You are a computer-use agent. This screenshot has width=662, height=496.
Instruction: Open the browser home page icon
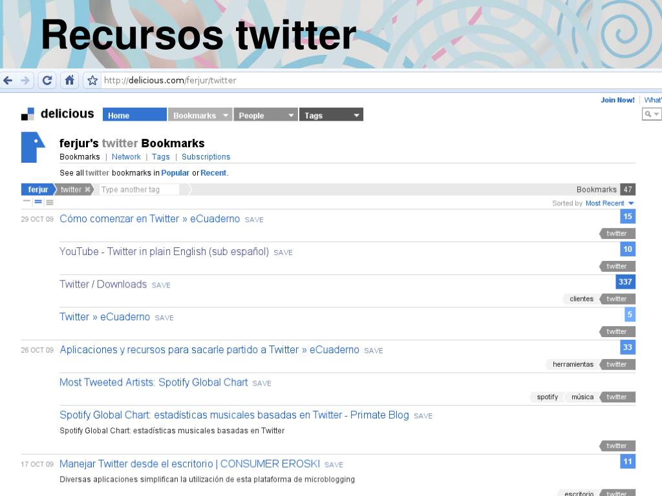pos(70,80)
